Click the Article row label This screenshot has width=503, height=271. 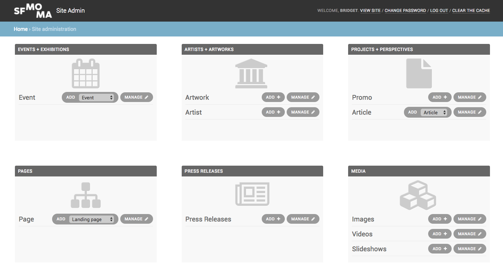coord(362,112)
